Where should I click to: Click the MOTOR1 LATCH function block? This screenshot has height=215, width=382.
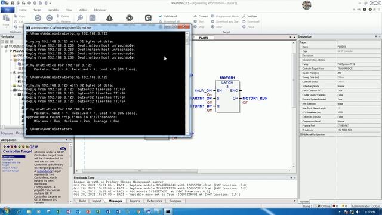point(227,96)
